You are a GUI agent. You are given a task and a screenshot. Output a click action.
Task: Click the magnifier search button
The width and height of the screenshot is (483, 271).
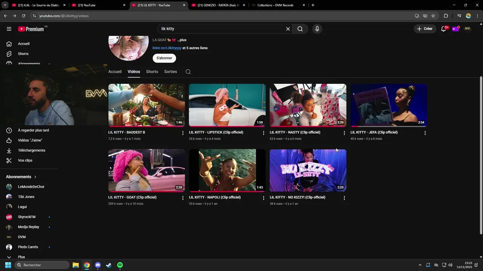tap(300, 29)
